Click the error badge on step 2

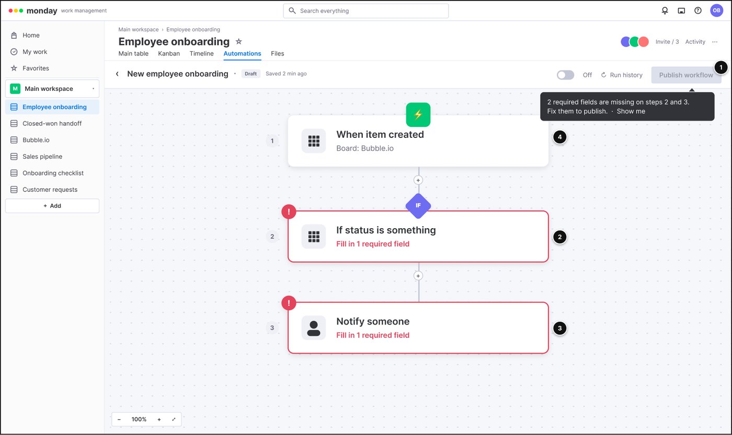pos(289,211)
